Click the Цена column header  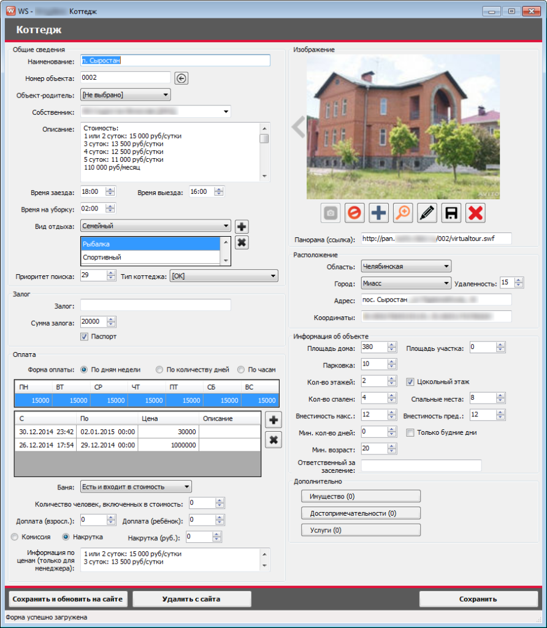[x=168, y=418]
